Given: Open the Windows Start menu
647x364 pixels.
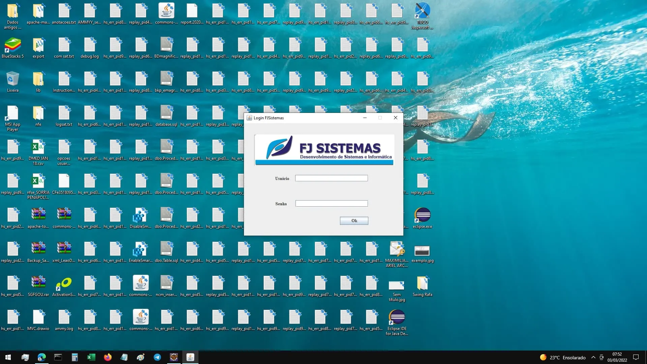Looking at the screenshot, I should [8, 357].
